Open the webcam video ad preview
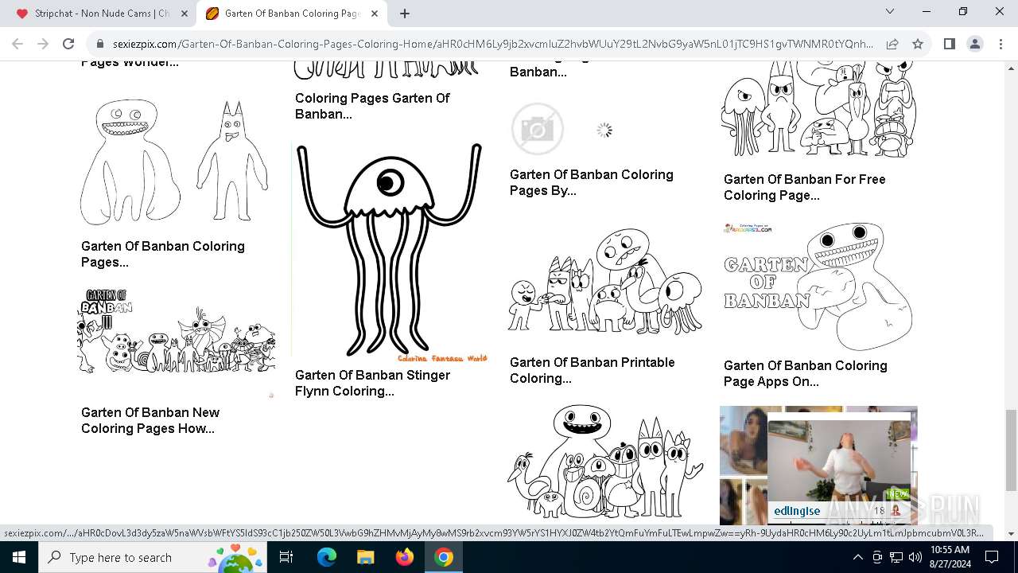Screen dimensions: 1018x573 tap(839, 462)
